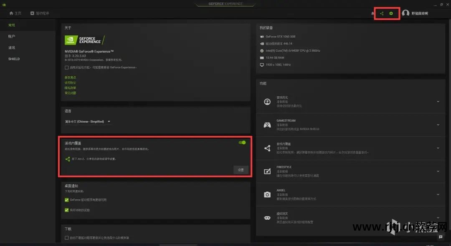Expand the 游戏内覆盖 chevron in the 功能 list
This screenshot has height=246, width=451.
[438, 148]
